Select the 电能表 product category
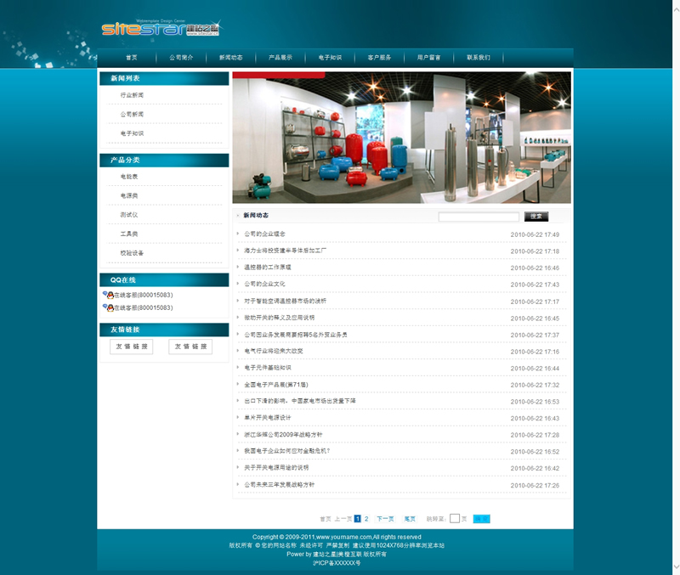Viewport: 680px width, 575px height. click(x=129, y=177)
